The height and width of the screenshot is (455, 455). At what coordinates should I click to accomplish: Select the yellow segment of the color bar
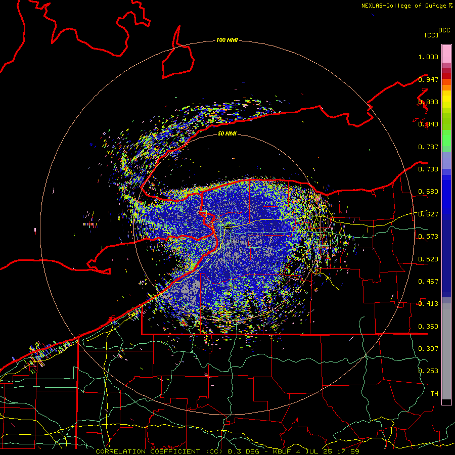tap(446, 99)
